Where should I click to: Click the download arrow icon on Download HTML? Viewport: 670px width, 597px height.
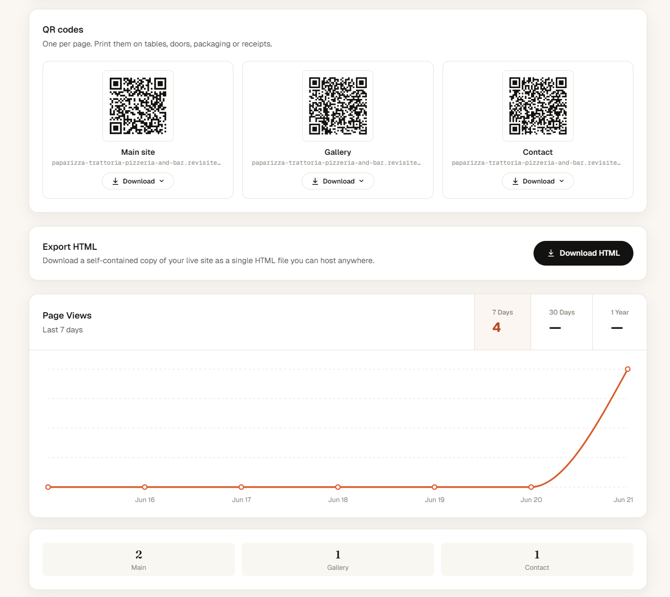tap(551, 253)
